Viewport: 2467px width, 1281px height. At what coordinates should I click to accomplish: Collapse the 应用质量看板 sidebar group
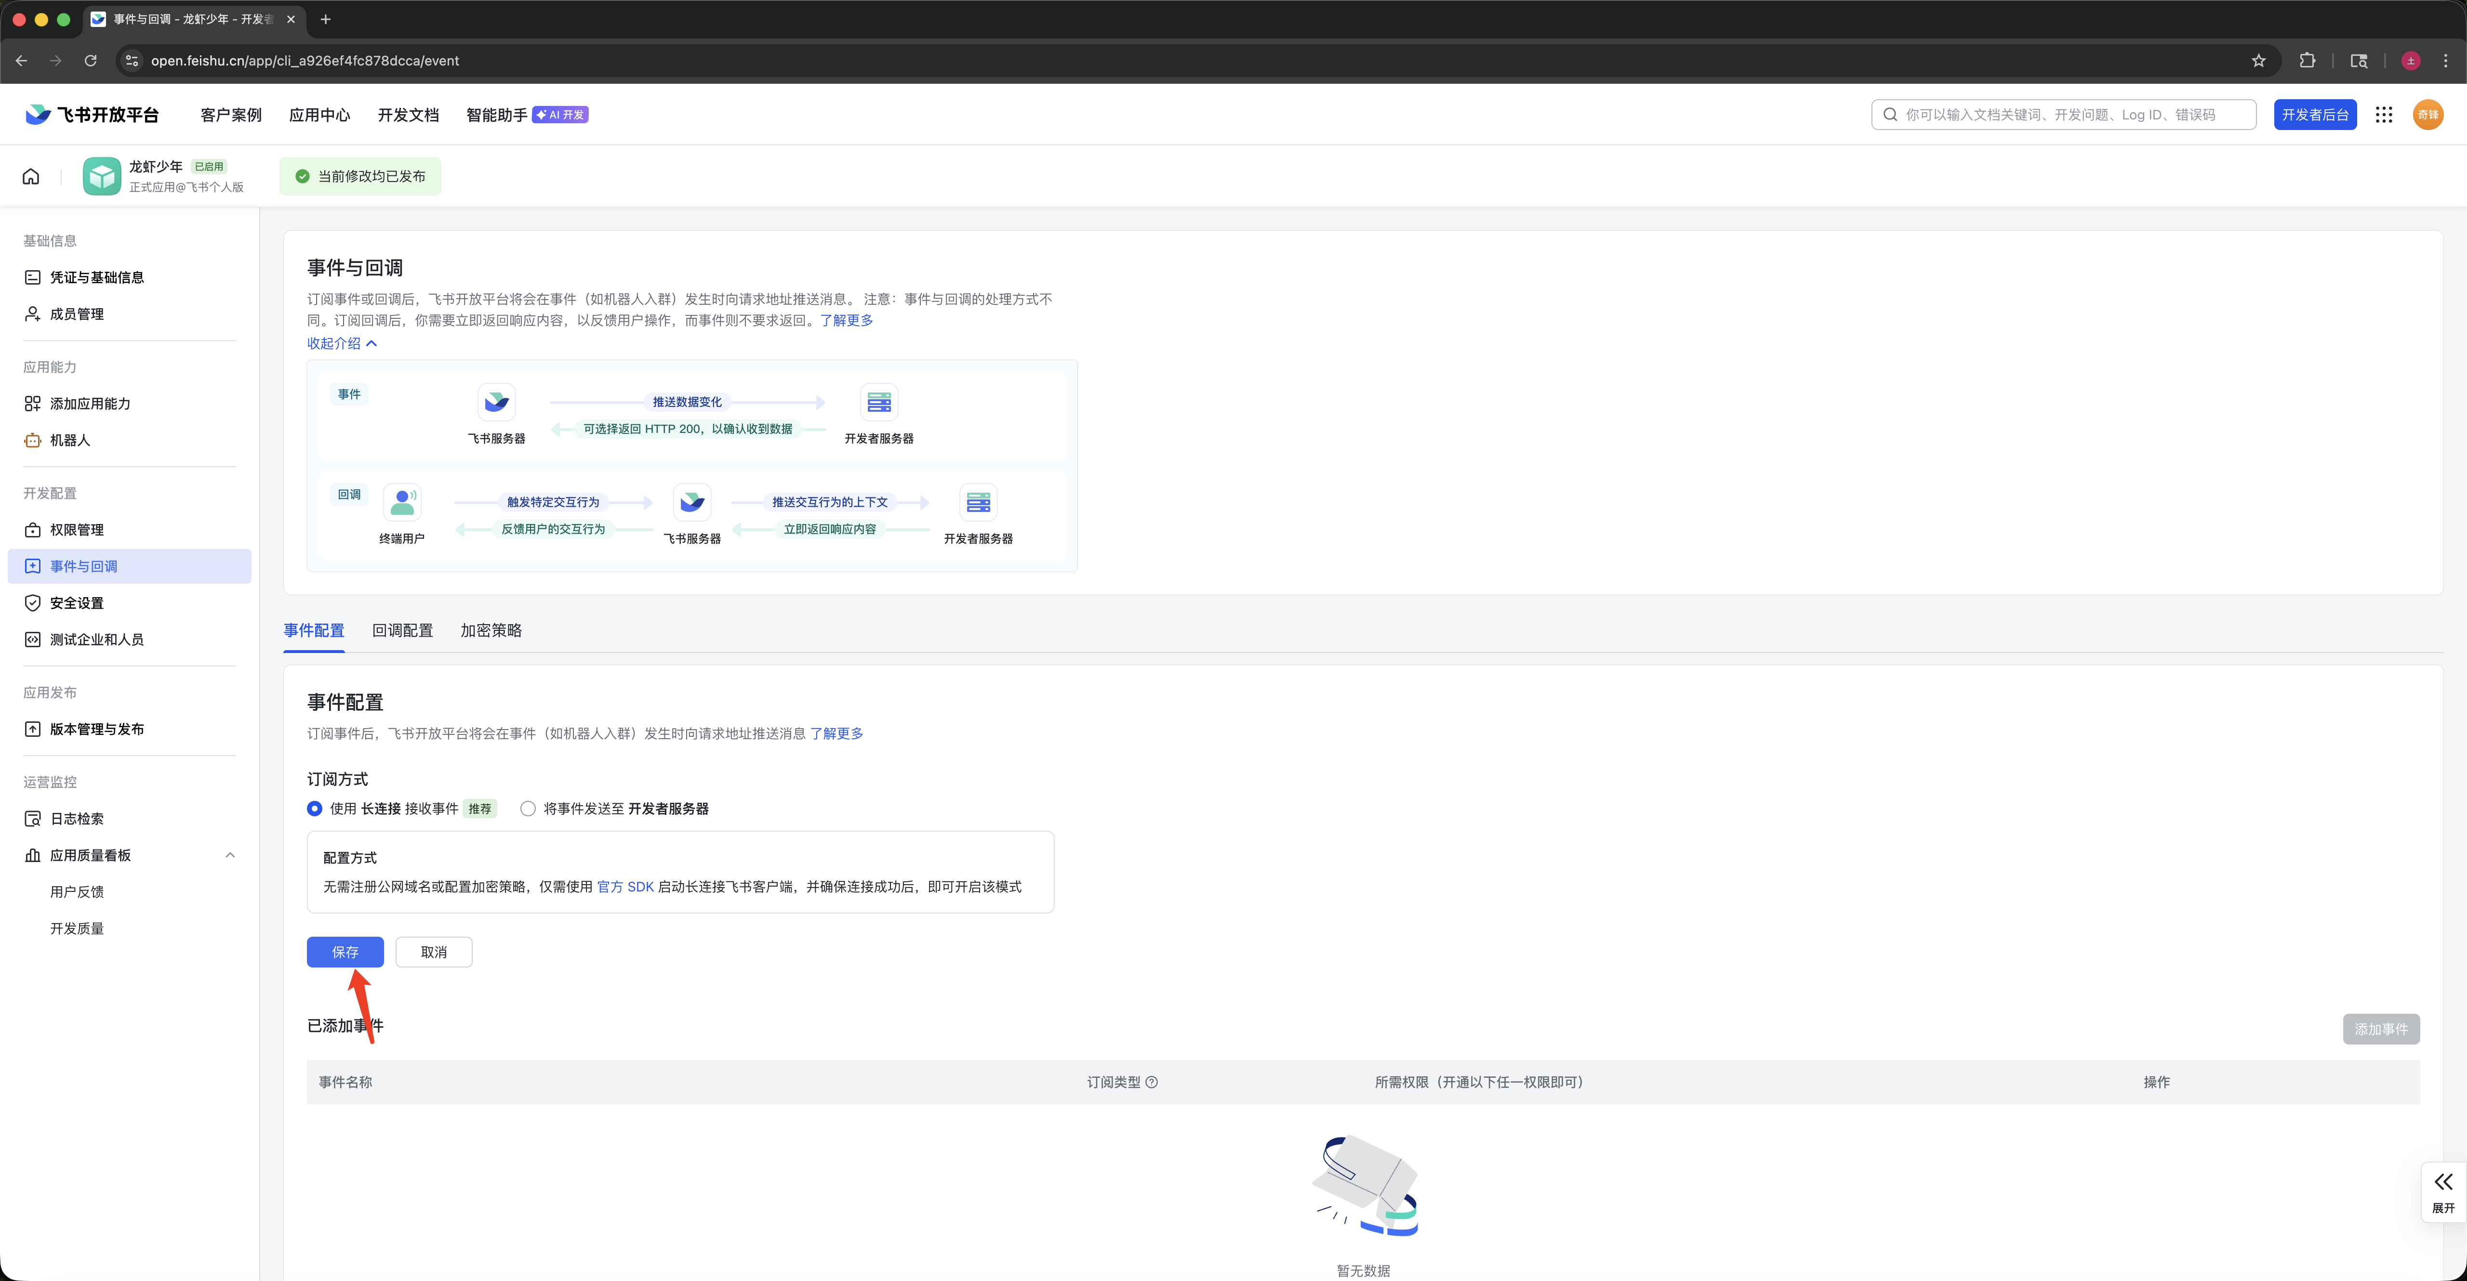point(230,855)
